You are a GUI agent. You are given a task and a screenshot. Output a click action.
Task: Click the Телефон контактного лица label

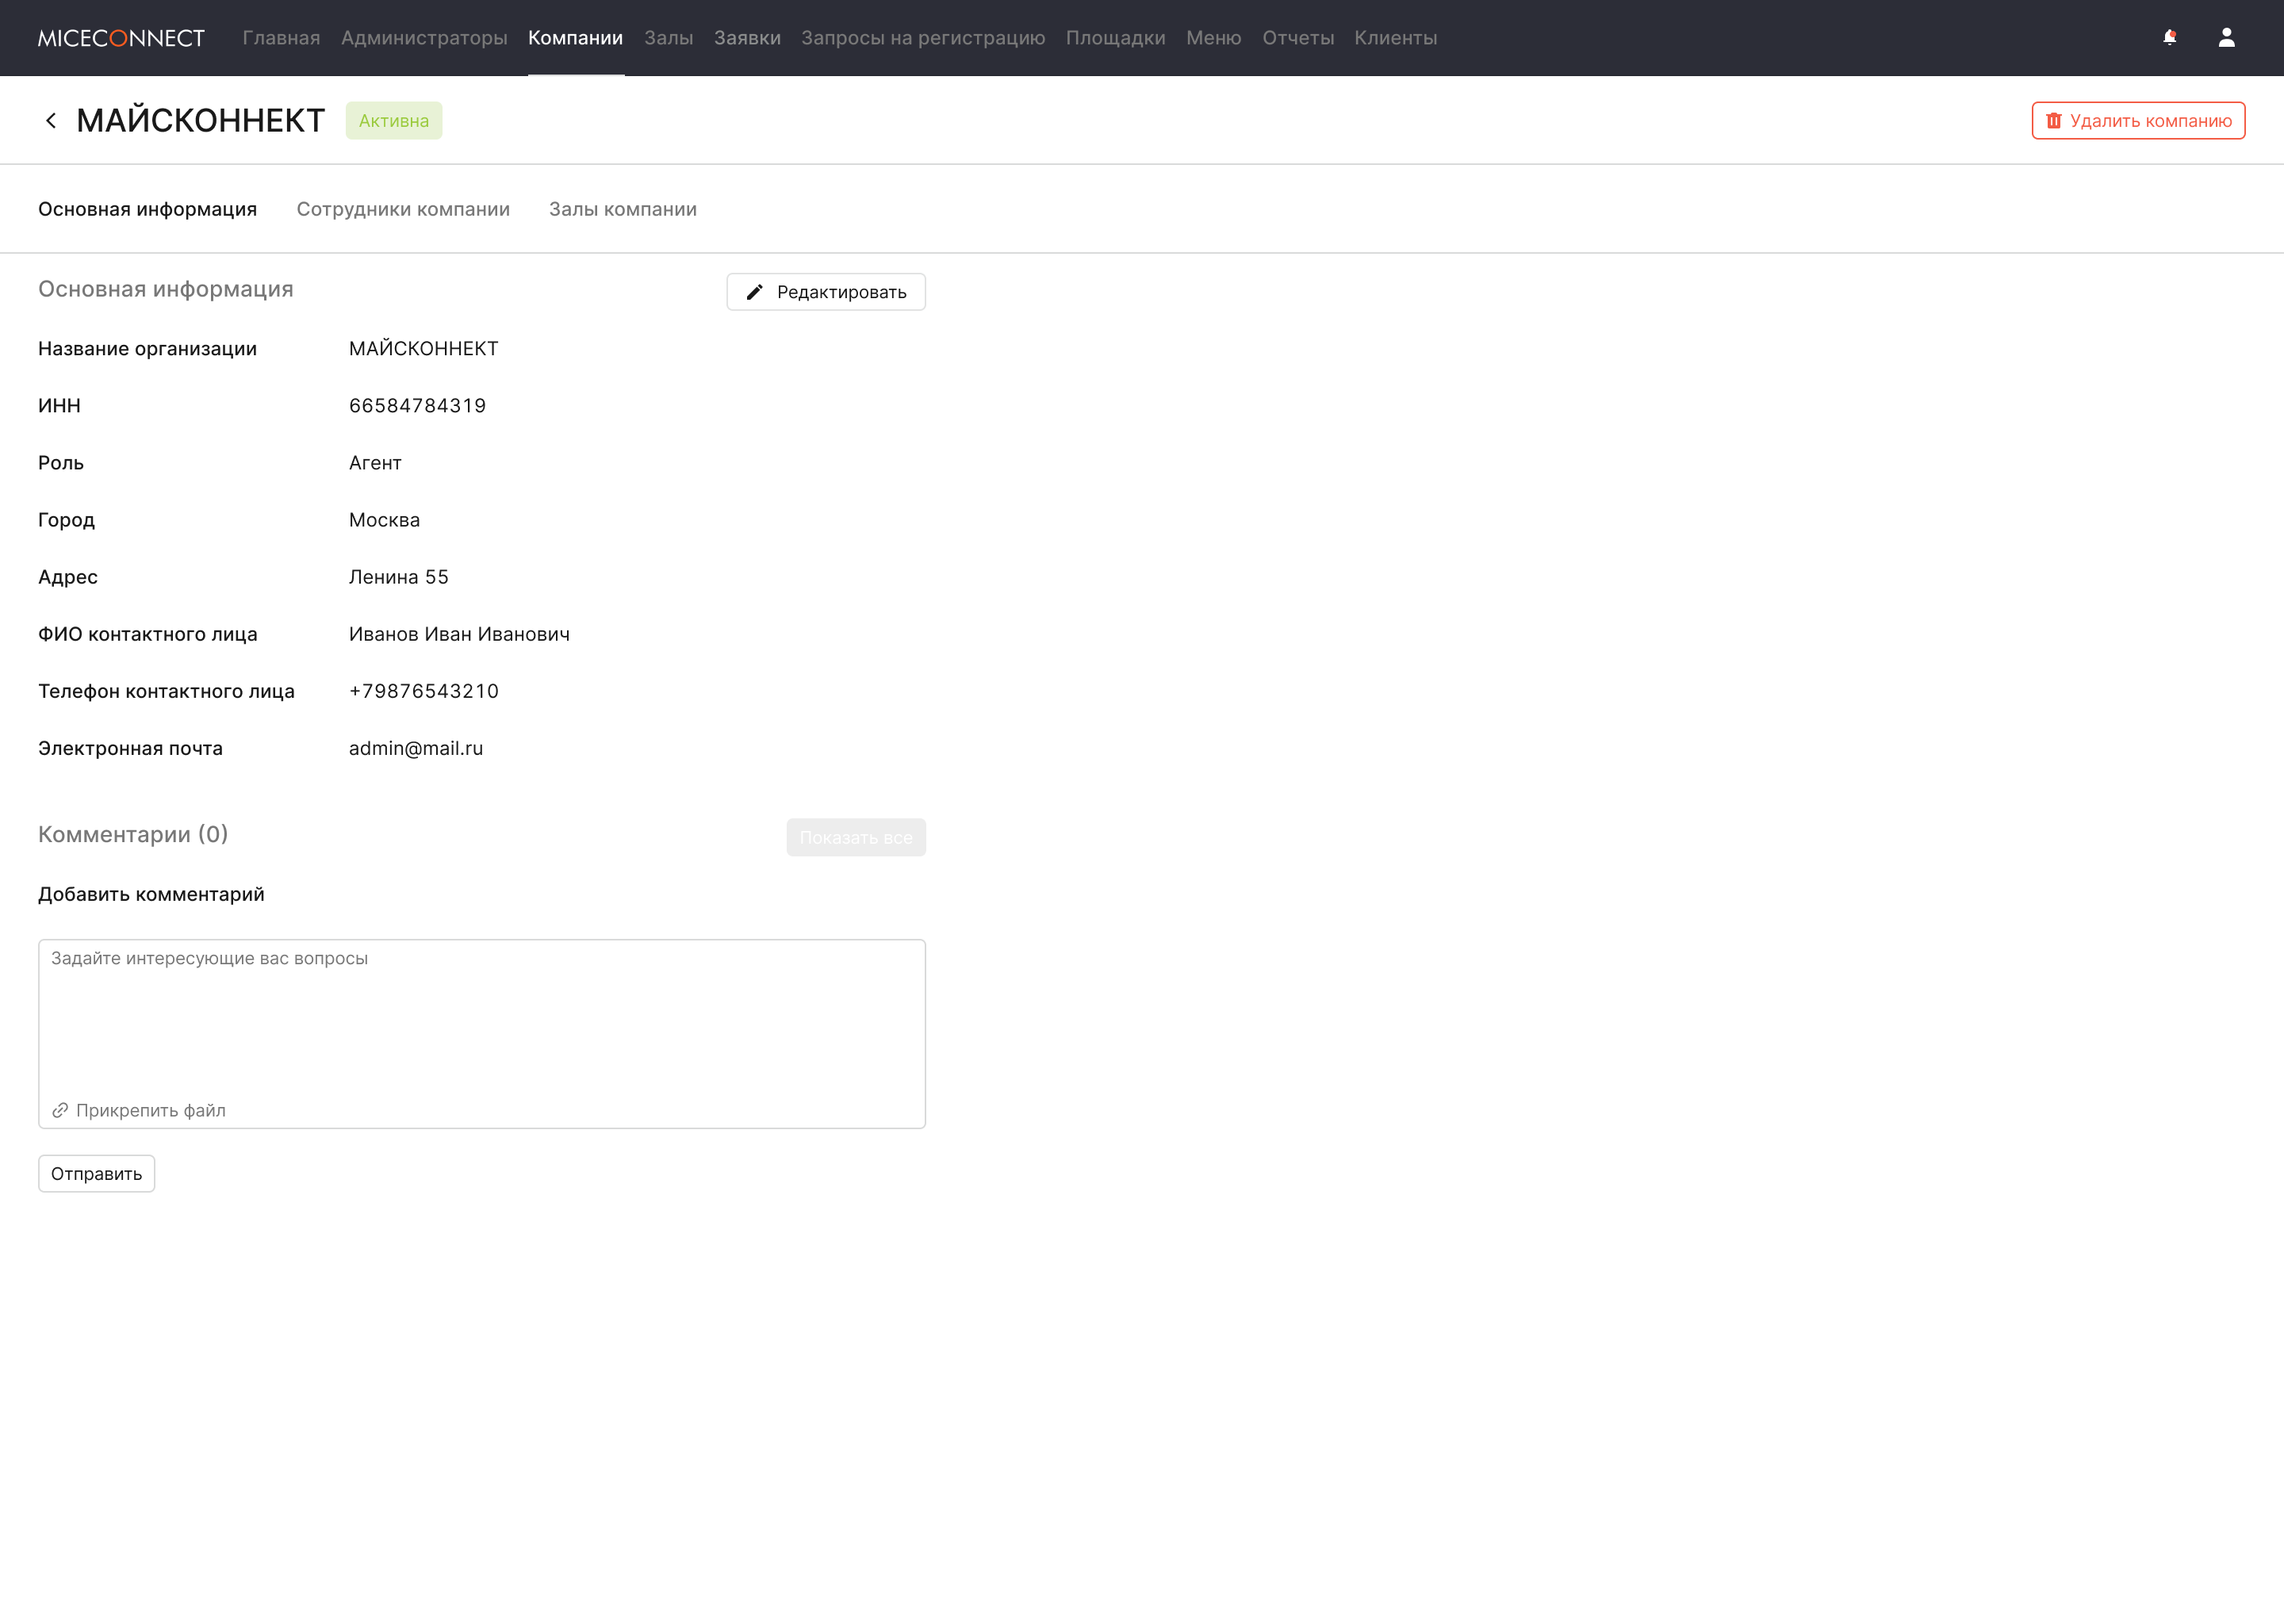tap(166, 691)
